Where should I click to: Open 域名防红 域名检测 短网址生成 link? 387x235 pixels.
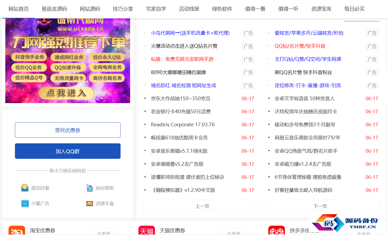[183, 85]
